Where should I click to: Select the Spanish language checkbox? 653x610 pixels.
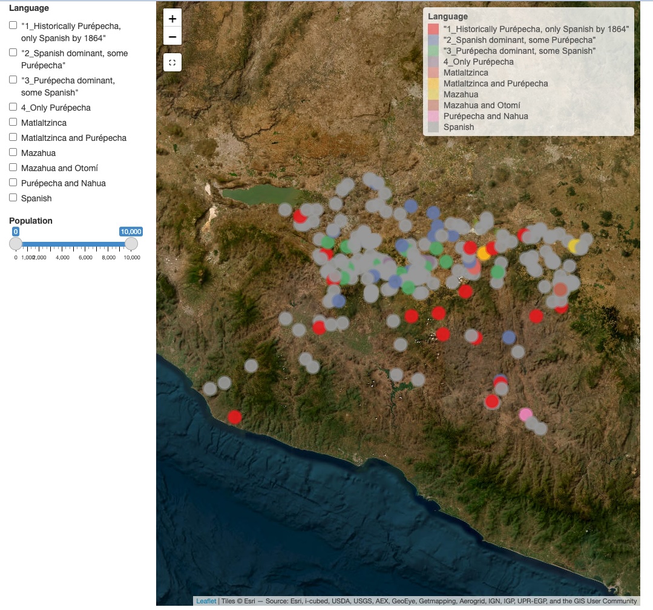click(x=13, y=198)
